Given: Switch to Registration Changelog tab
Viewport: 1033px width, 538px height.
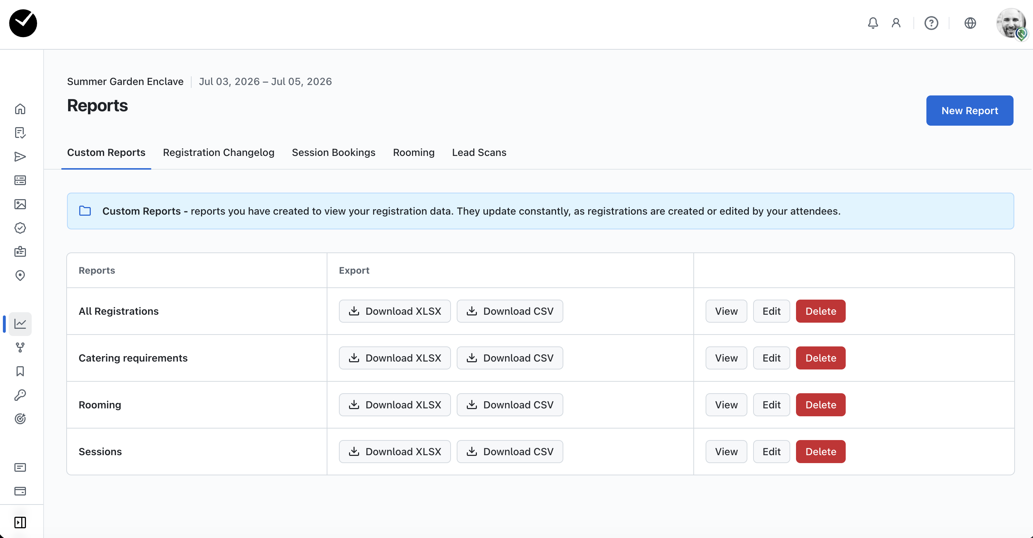Looking at the screenshot, I should click(219, 152).
